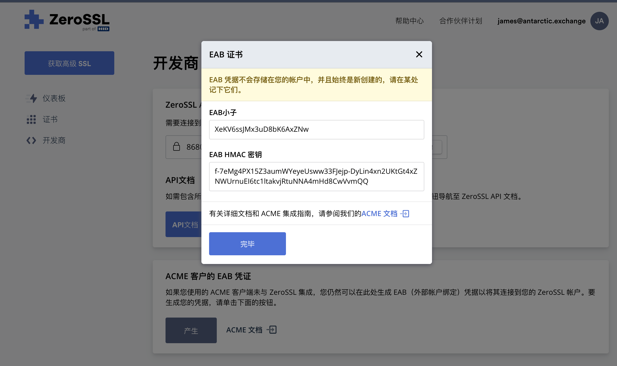Click the 完毕 button

[x=247, y=243]
